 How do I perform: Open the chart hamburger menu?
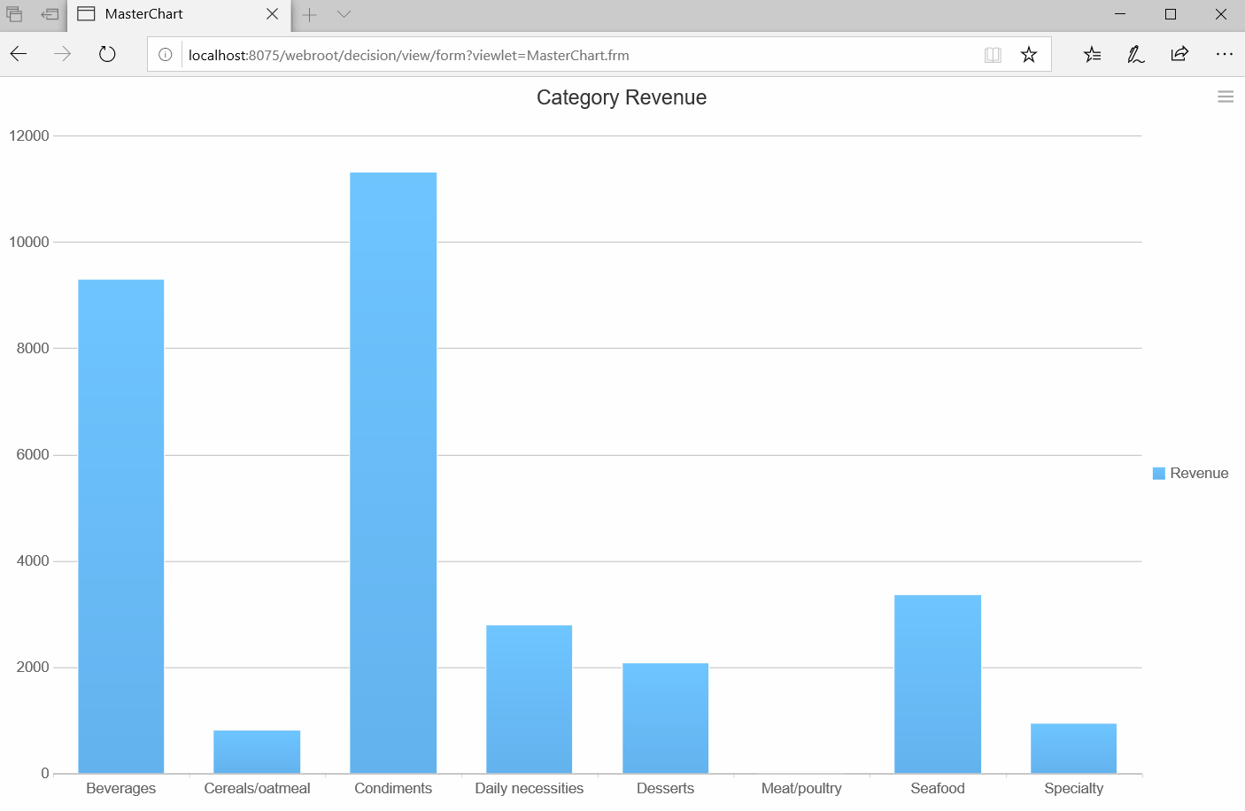click(x=1225, y=96)
